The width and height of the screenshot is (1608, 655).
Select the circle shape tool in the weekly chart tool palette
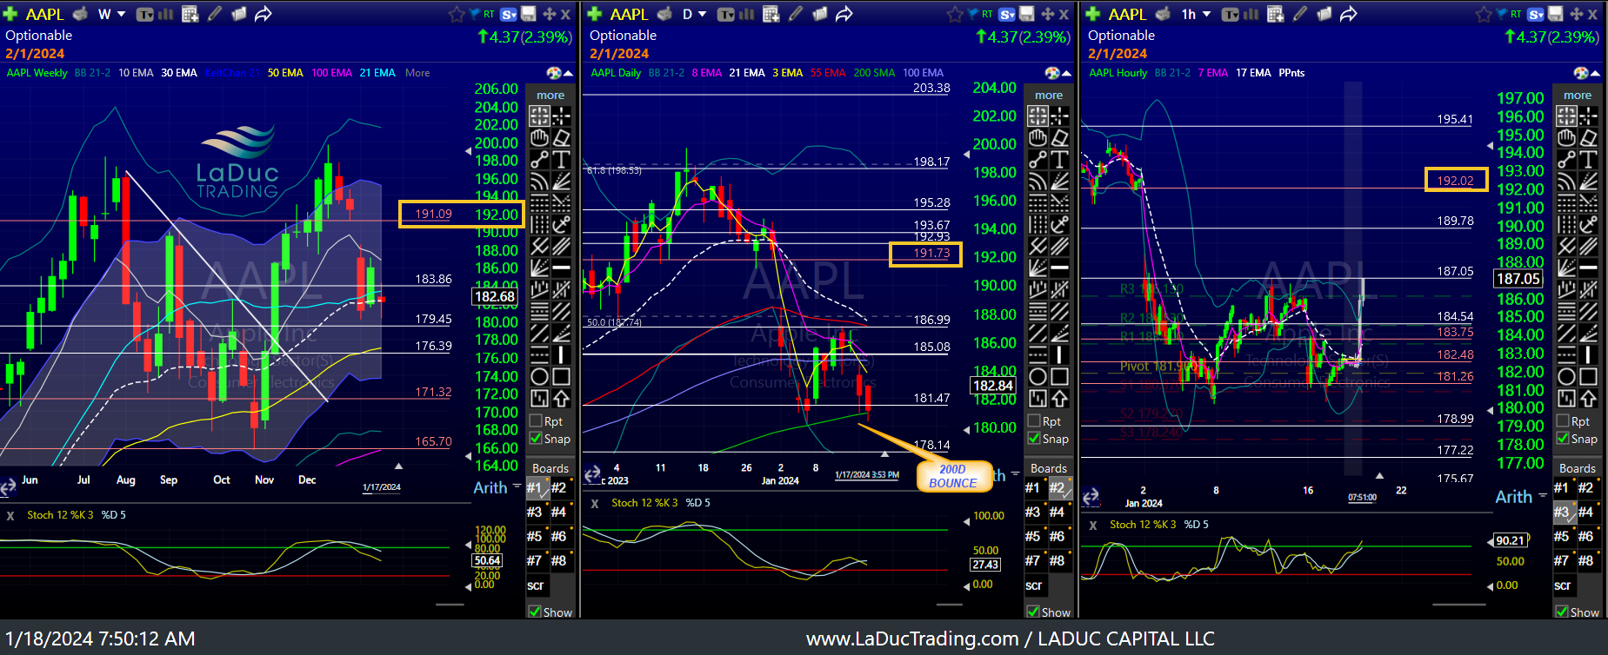[x=539, y=376]
